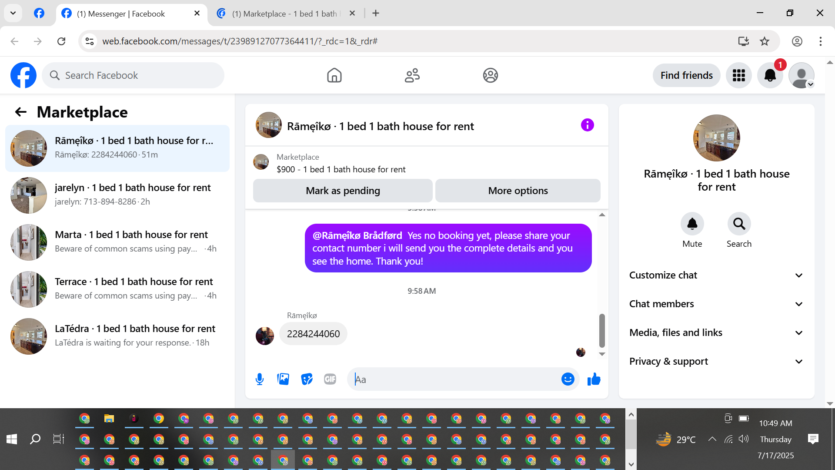Image resolution: width=835 pixels, height=470 pixels.
Task: Reload the browser page
Action: (x=61, y=41)
